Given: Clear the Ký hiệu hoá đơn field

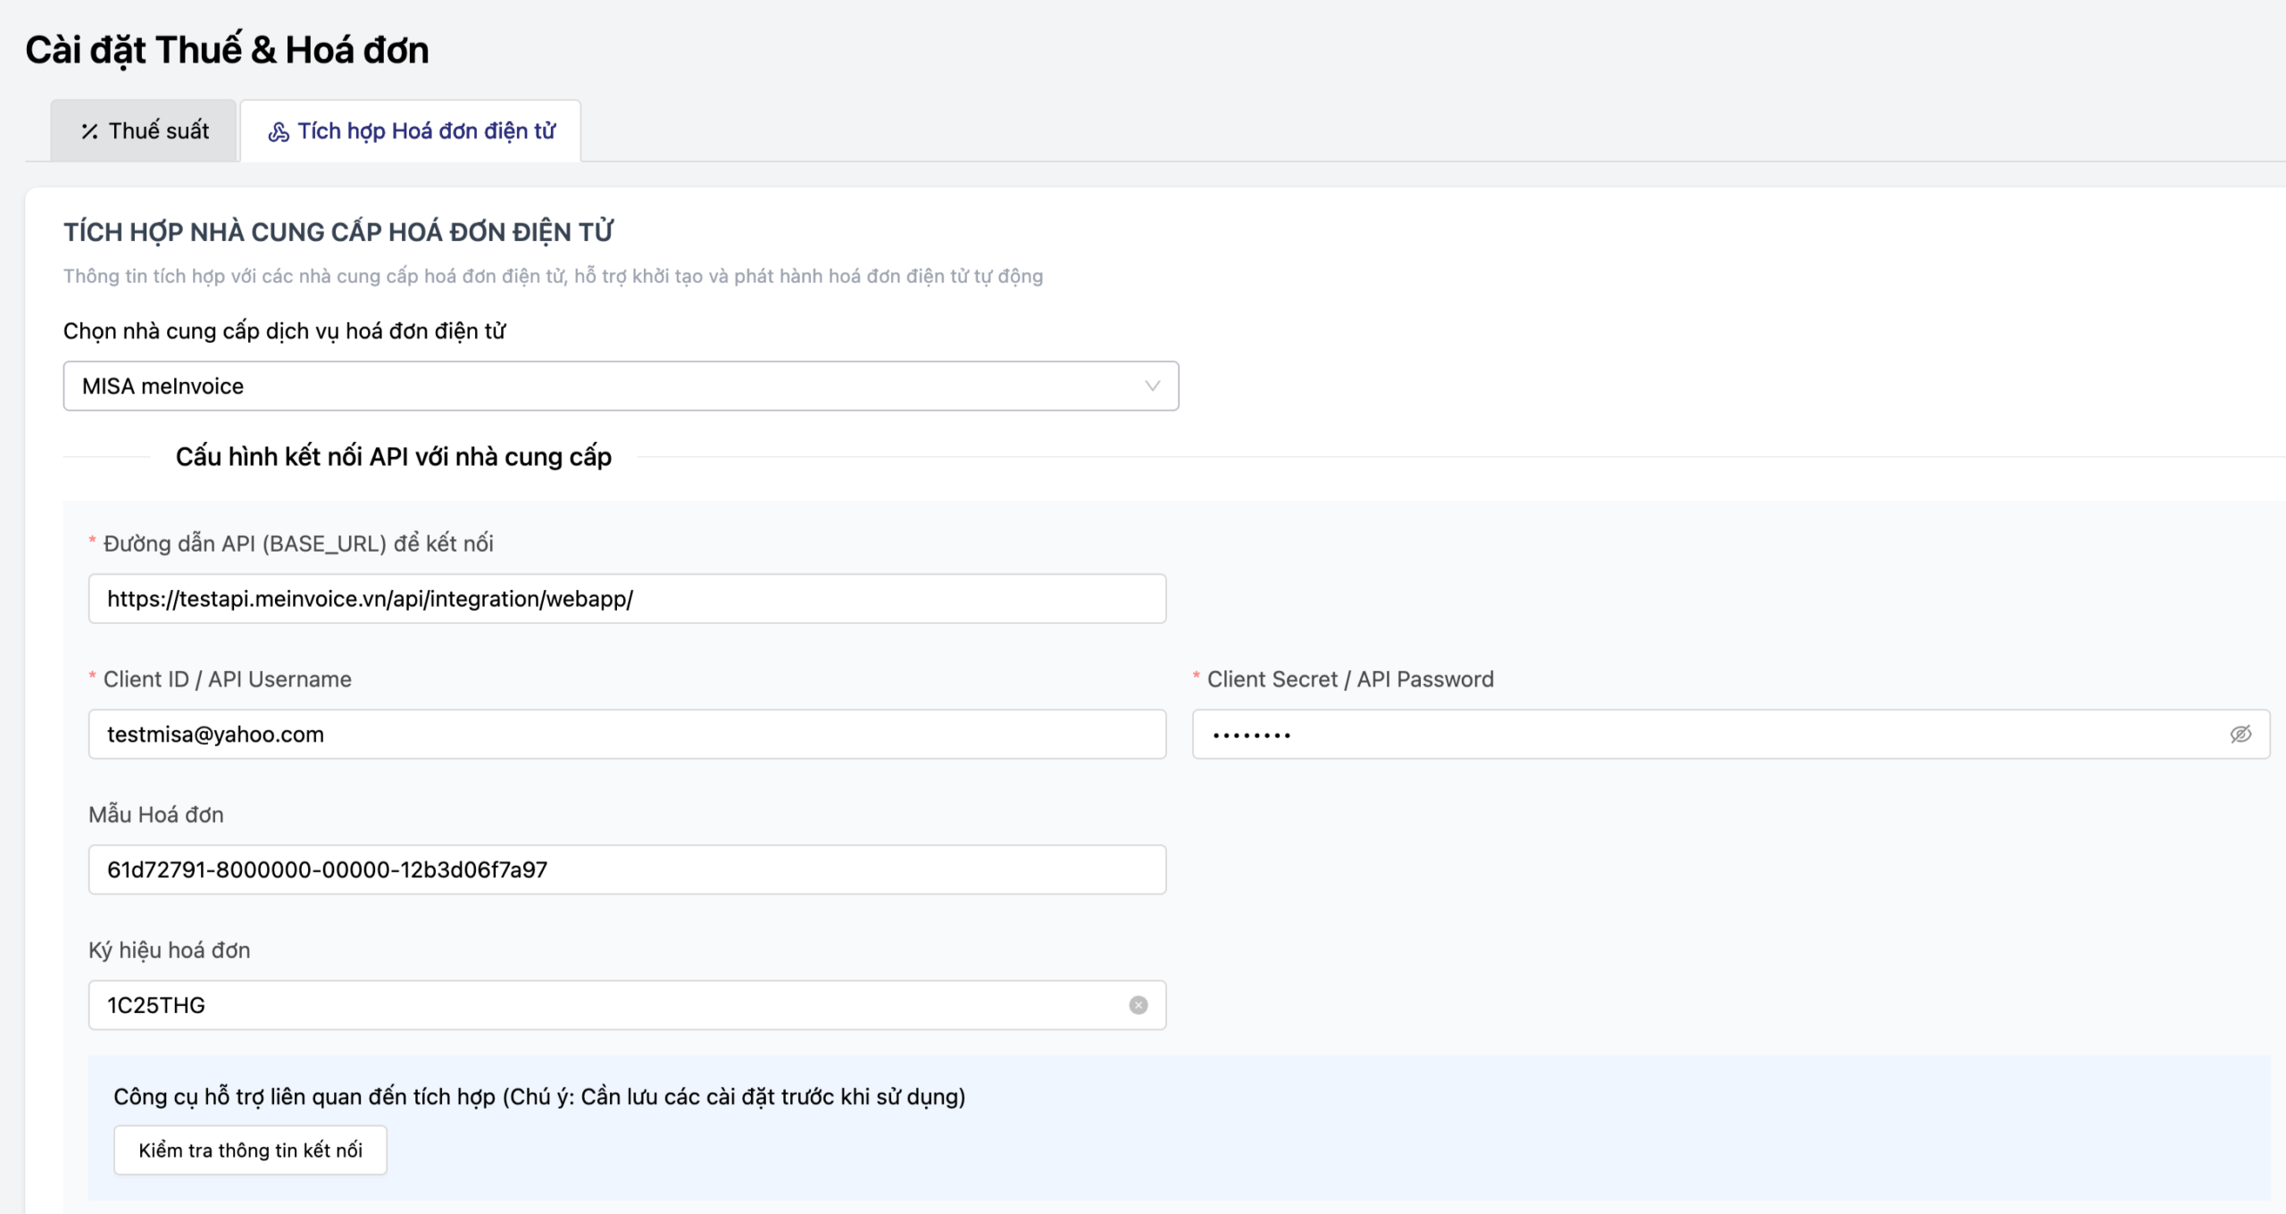Looking at the screenshot, I should pyautogui.click(x=1138, y=1005).
